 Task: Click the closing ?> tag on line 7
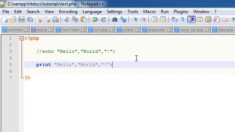pos(28,78)
